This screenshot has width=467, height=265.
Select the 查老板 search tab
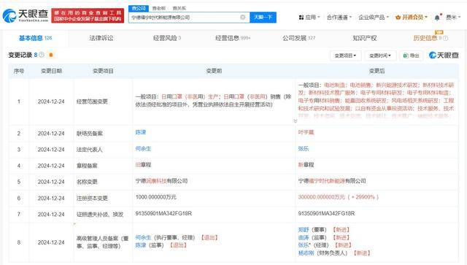pyautogui.click(x=159, y=8)
